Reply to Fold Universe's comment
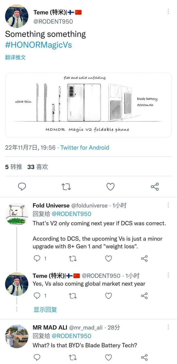The width and height of the screenshot is (177, 364). pos(37,259)
